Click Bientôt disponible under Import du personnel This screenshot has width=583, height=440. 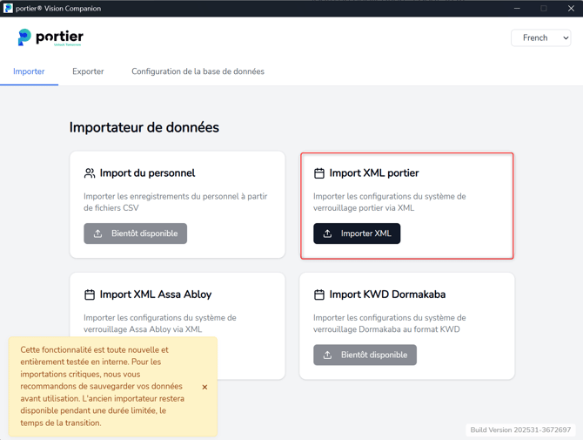coord(136,234)
